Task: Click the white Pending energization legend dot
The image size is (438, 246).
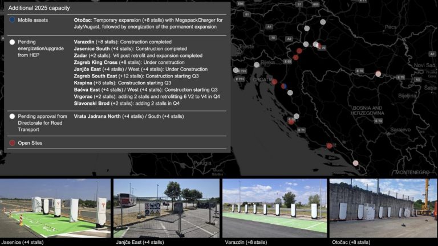Action: coord(13,42)
